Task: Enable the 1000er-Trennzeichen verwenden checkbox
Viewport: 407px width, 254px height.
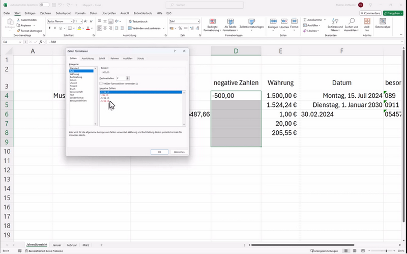Action: 101,83
